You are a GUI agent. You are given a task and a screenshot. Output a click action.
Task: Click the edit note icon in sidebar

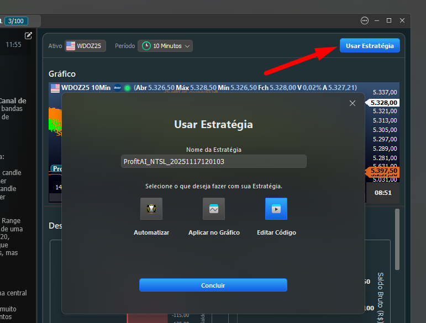pos(28,35)
